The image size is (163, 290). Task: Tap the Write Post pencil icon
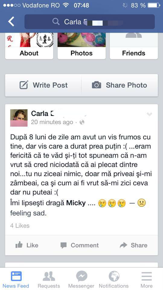tap(24, 85)
